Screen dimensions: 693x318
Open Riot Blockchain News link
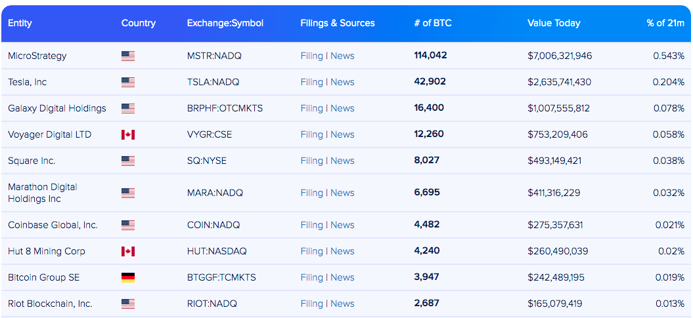pos(342,304)
